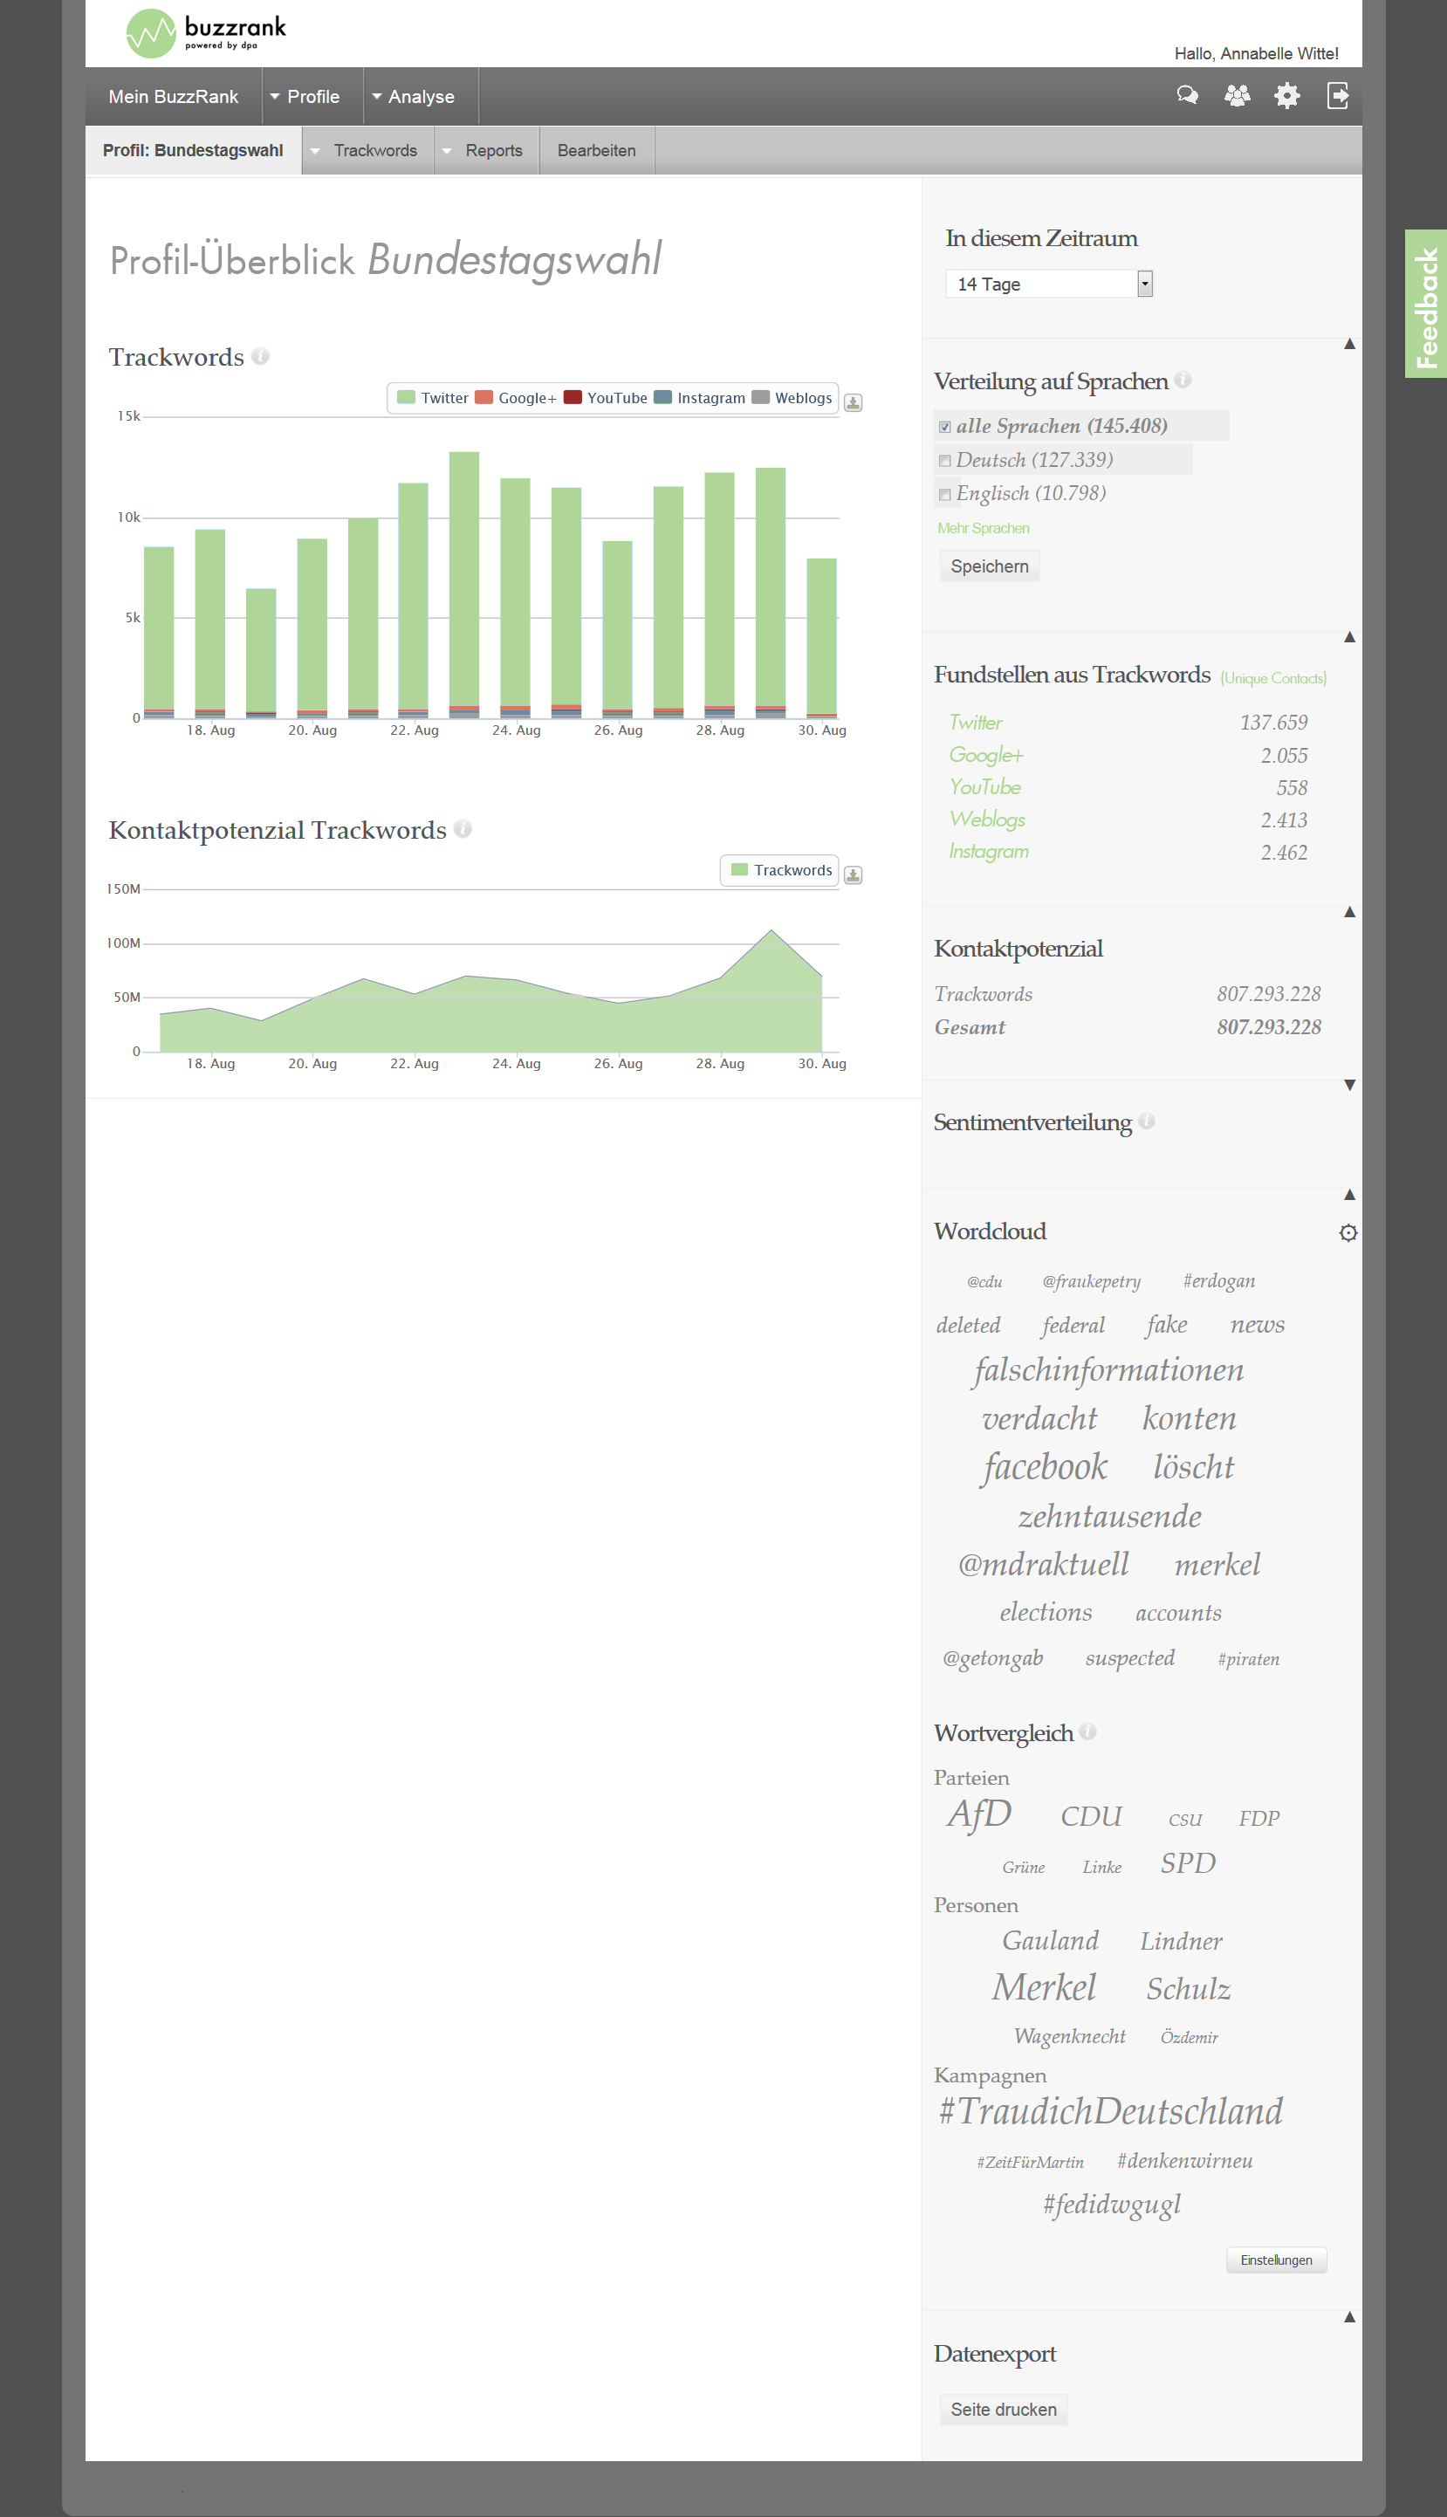Screen dimensions: 1447x2517
Task: Click the users group icon
Action: click(x=1237, y=95)
